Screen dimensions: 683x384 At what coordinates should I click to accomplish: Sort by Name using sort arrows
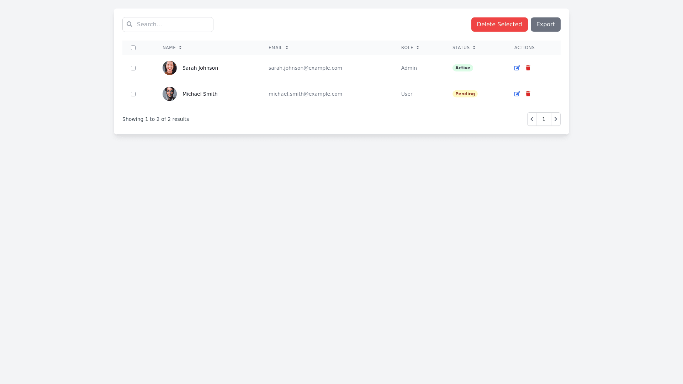coord(180,48)
